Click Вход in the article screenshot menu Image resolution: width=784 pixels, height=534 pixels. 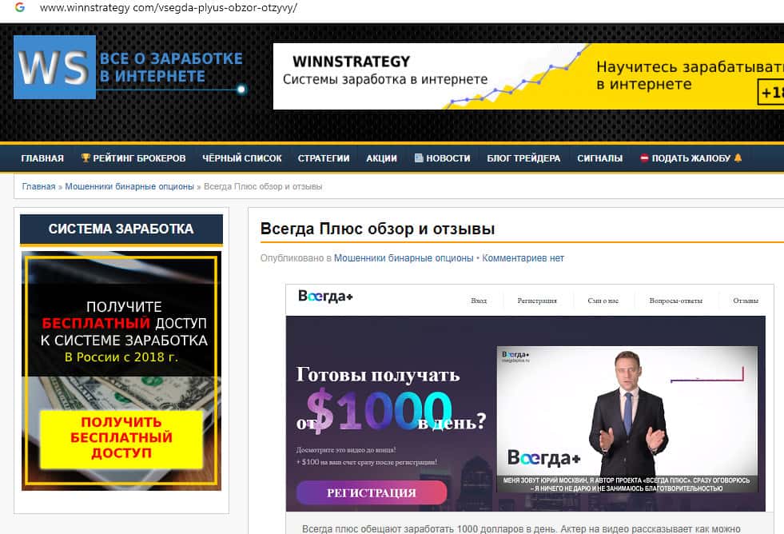(x=479, y=301)
